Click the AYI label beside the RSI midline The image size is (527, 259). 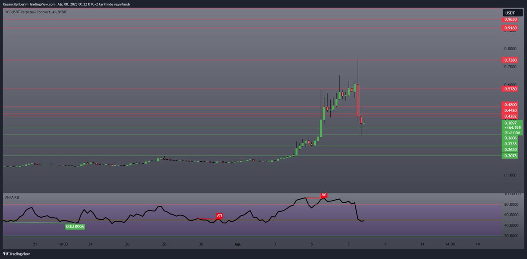coord(219,216)
